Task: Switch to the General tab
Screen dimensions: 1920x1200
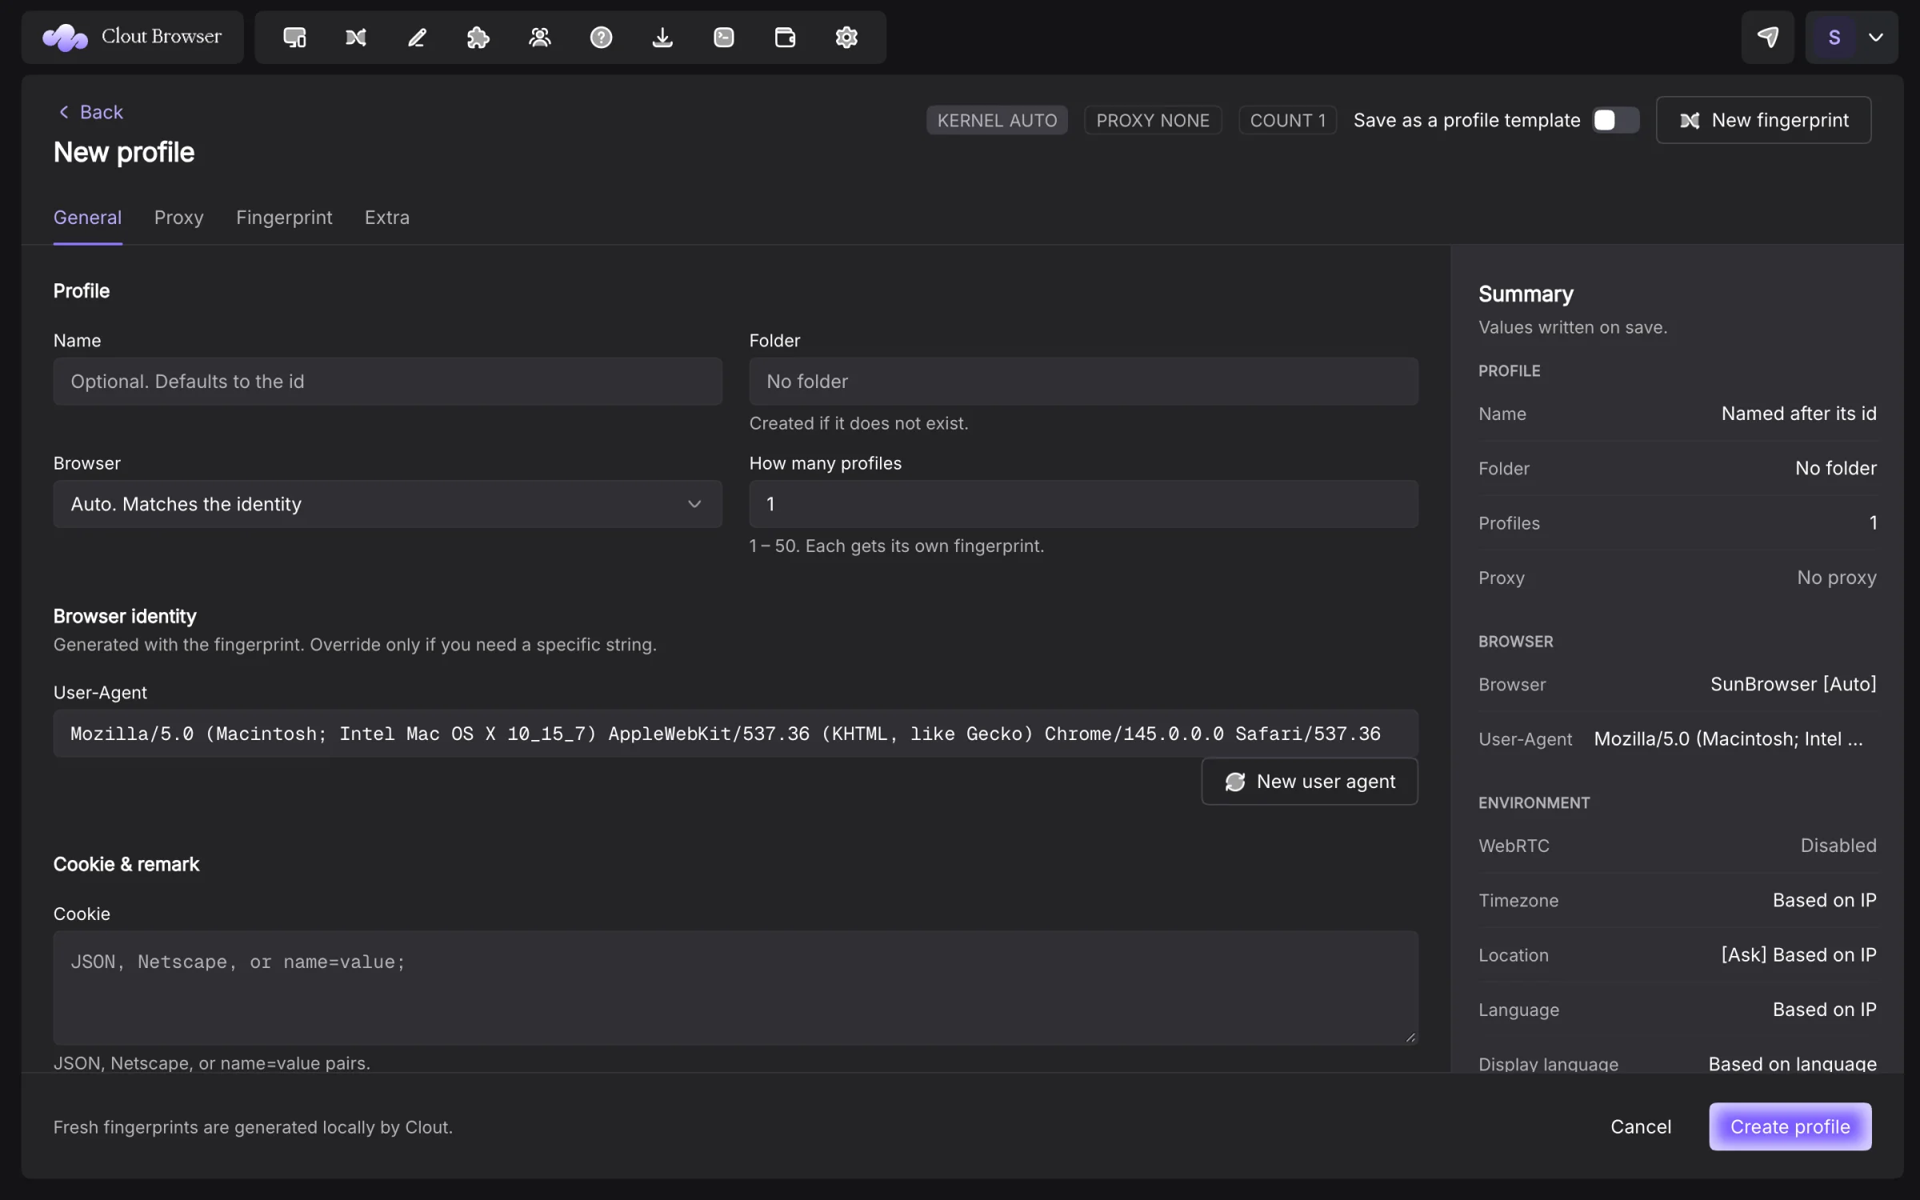Action: point(87,218)
